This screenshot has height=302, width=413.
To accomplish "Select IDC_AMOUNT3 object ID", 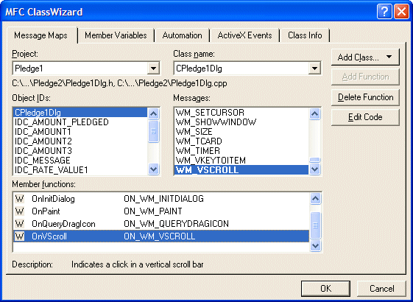I will 80,151.
